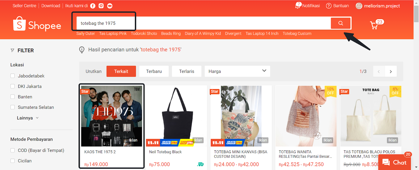Tick the DKI Jakarta checkbox
Screen dimensions: 419x170
pyautogui.click(x=13, y=86)
